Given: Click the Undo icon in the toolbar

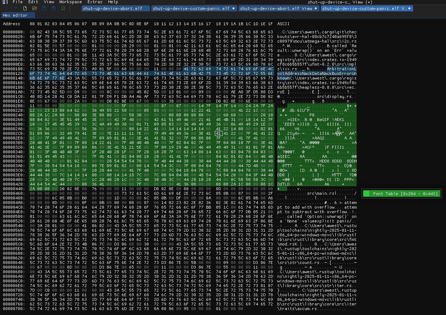Looking at the screenshot, I should pos(6,8).
